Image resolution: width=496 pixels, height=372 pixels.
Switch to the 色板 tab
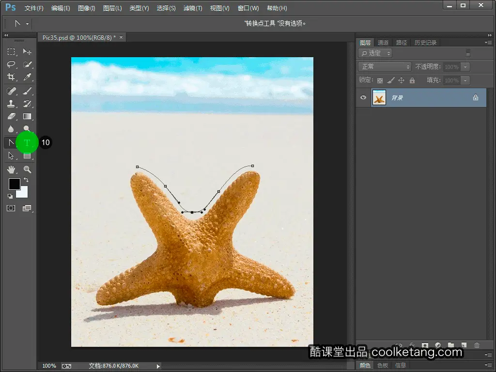383,365
